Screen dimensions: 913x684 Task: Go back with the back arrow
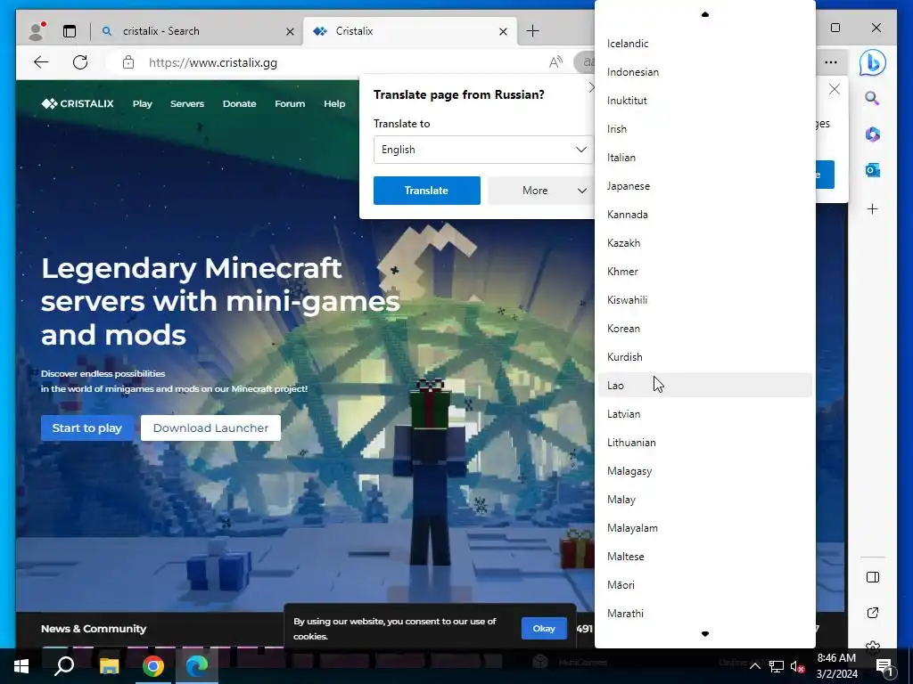[x=41, y=62]
